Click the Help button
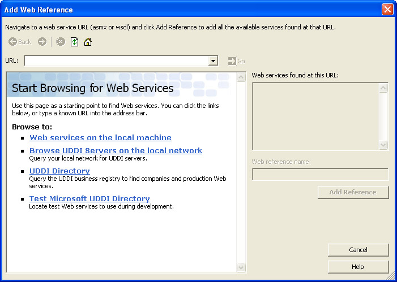 pyautogui.click(x=358, y=267)
